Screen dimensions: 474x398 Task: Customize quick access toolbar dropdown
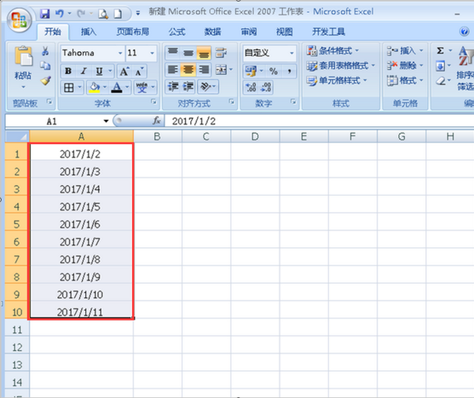point(137,13)
